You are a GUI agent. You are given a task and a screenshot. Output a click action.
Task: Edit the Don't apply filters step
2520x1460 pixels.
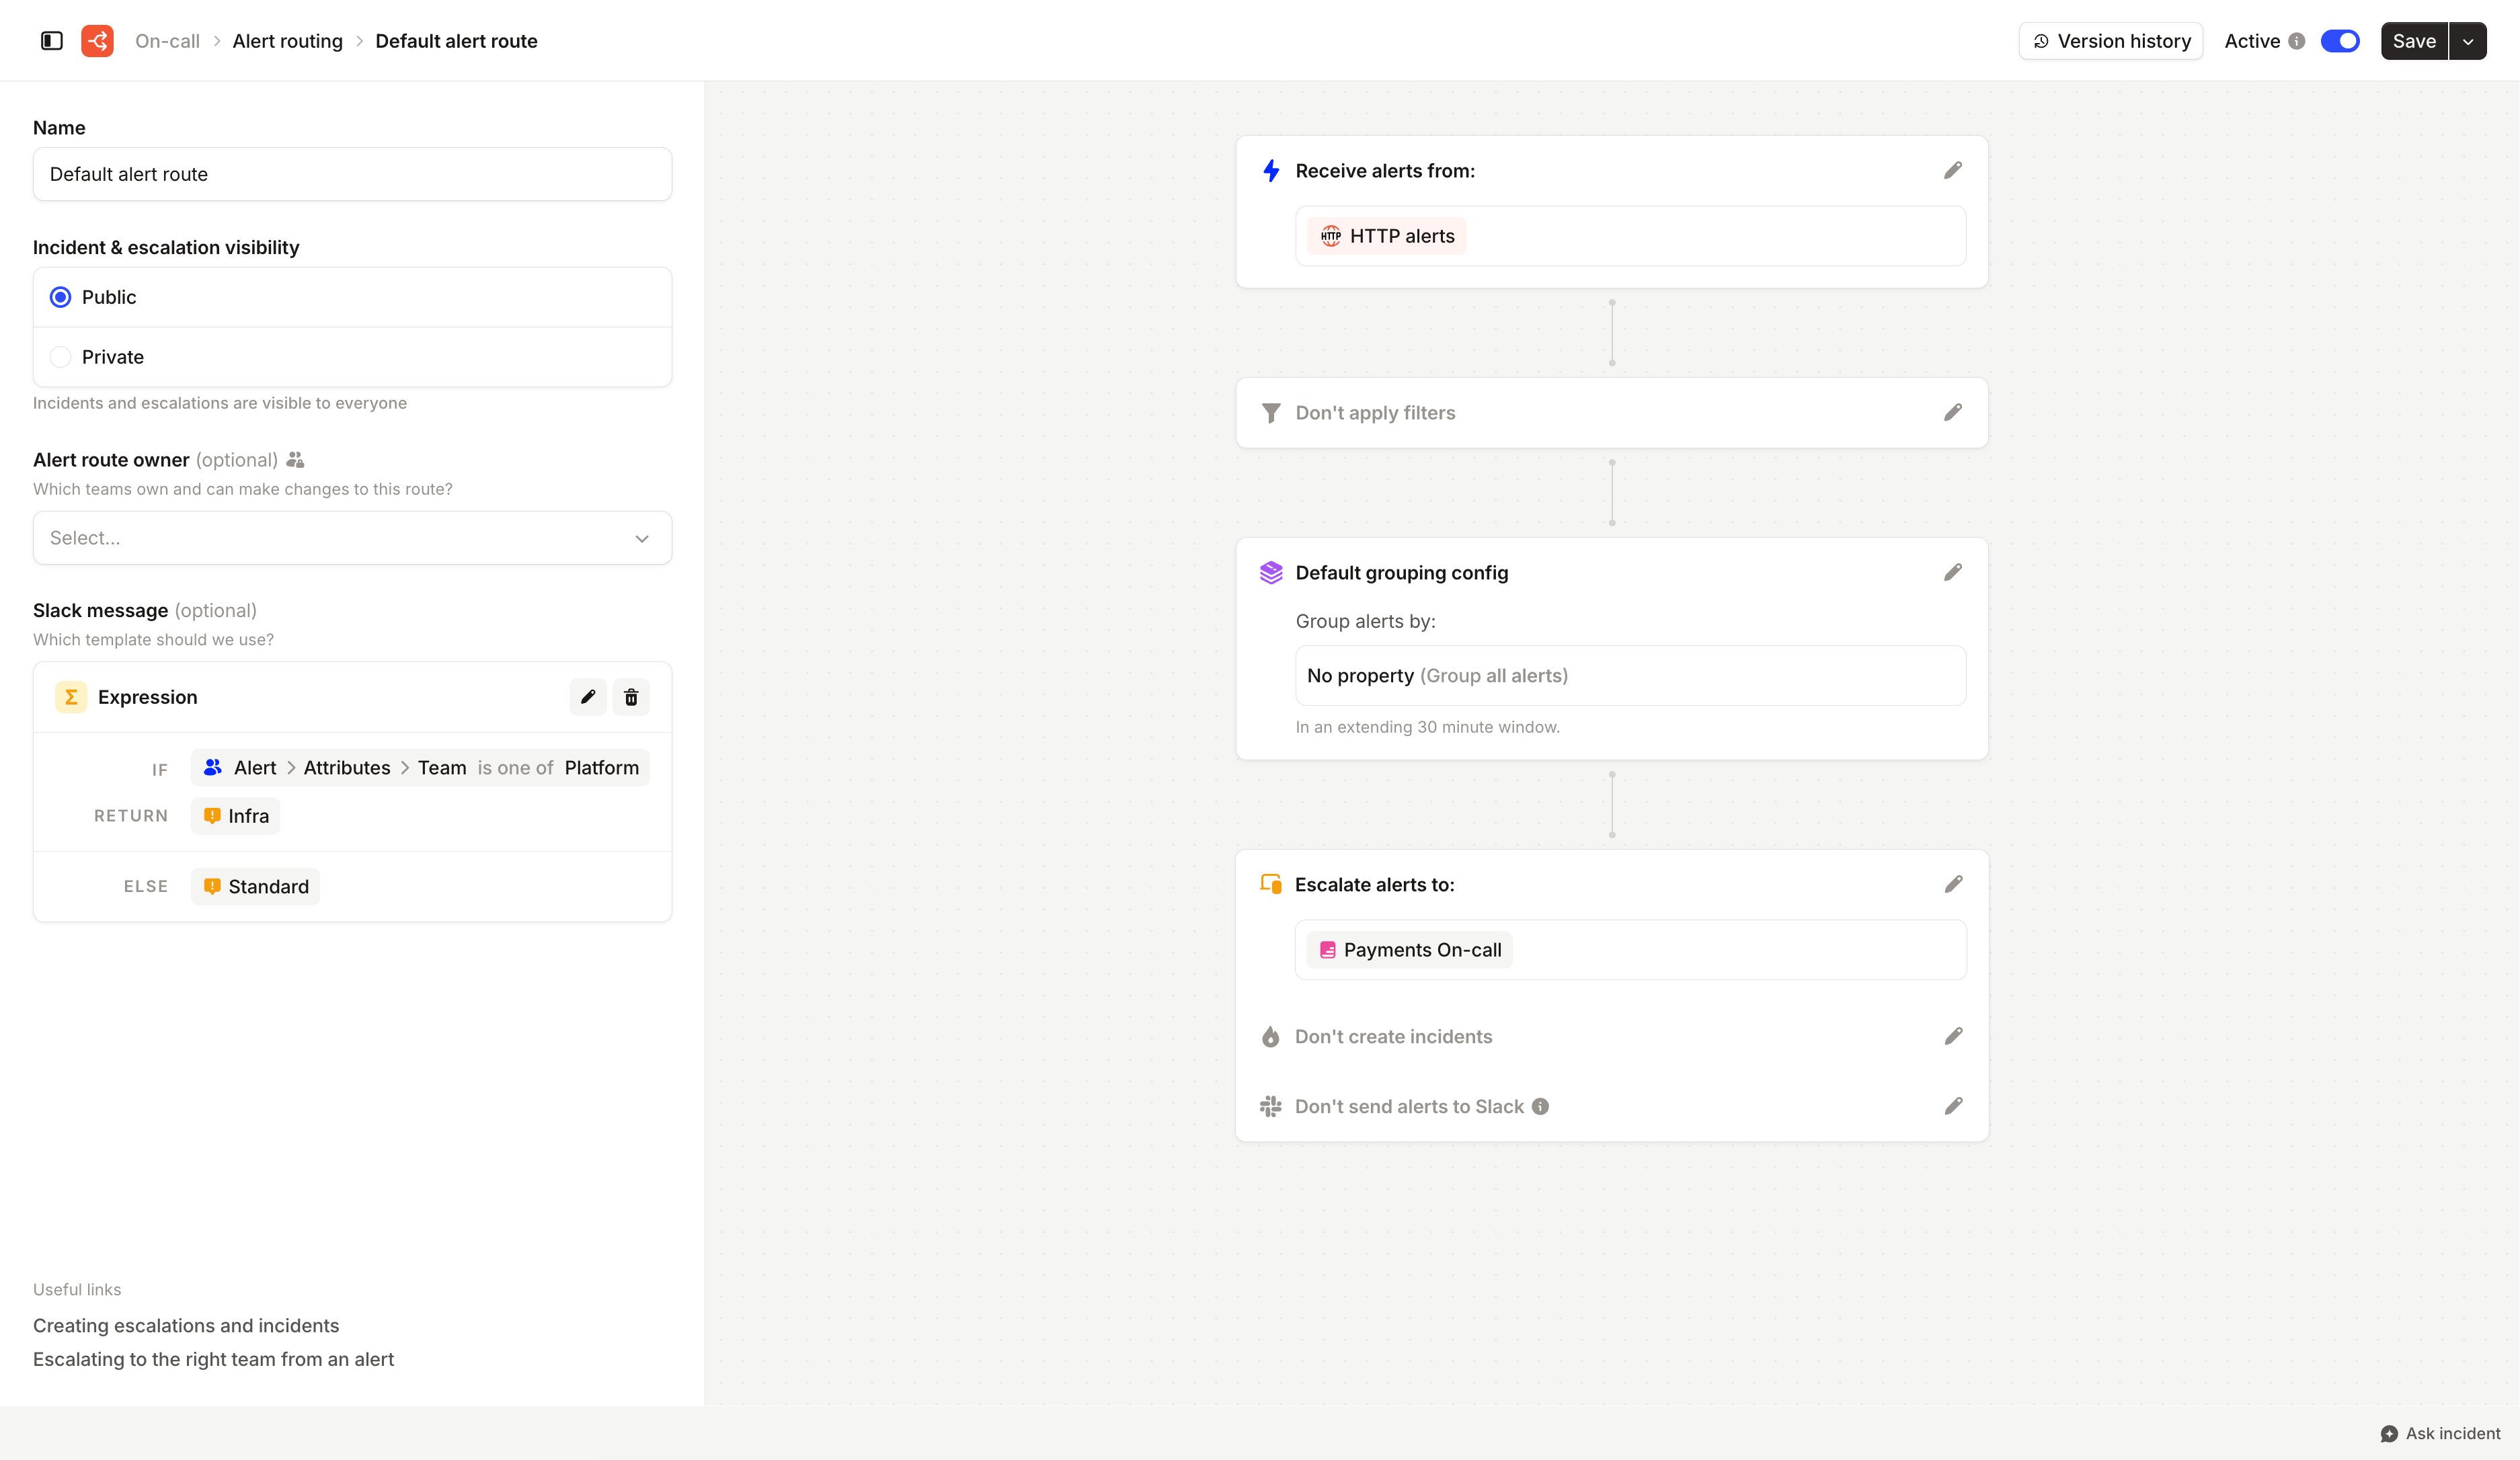pyautogui.click(x=1953, y=413)
